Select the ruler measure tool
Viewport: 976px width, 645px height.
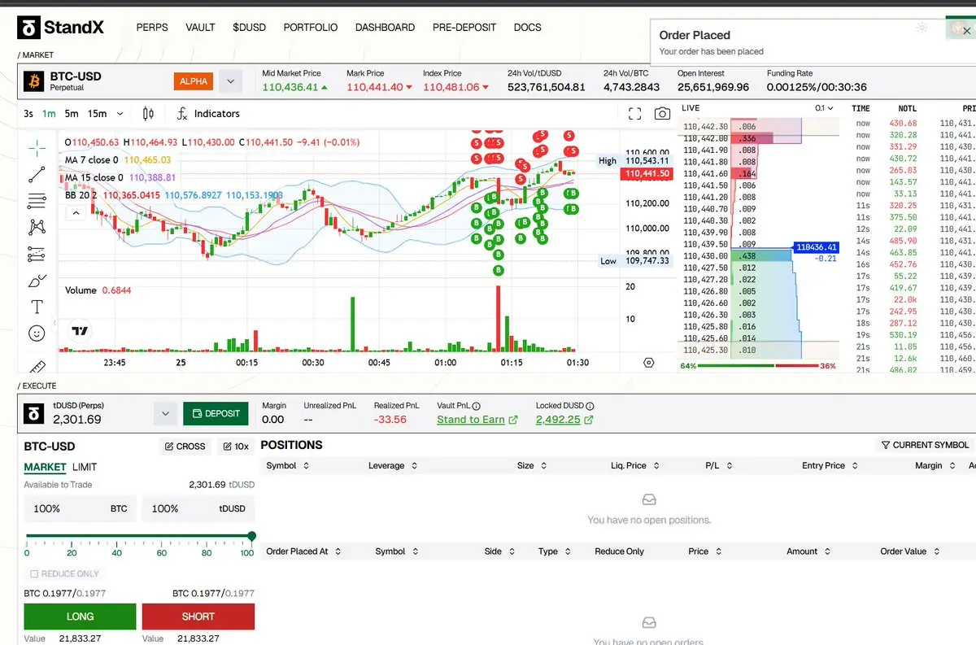pos(37,366)
